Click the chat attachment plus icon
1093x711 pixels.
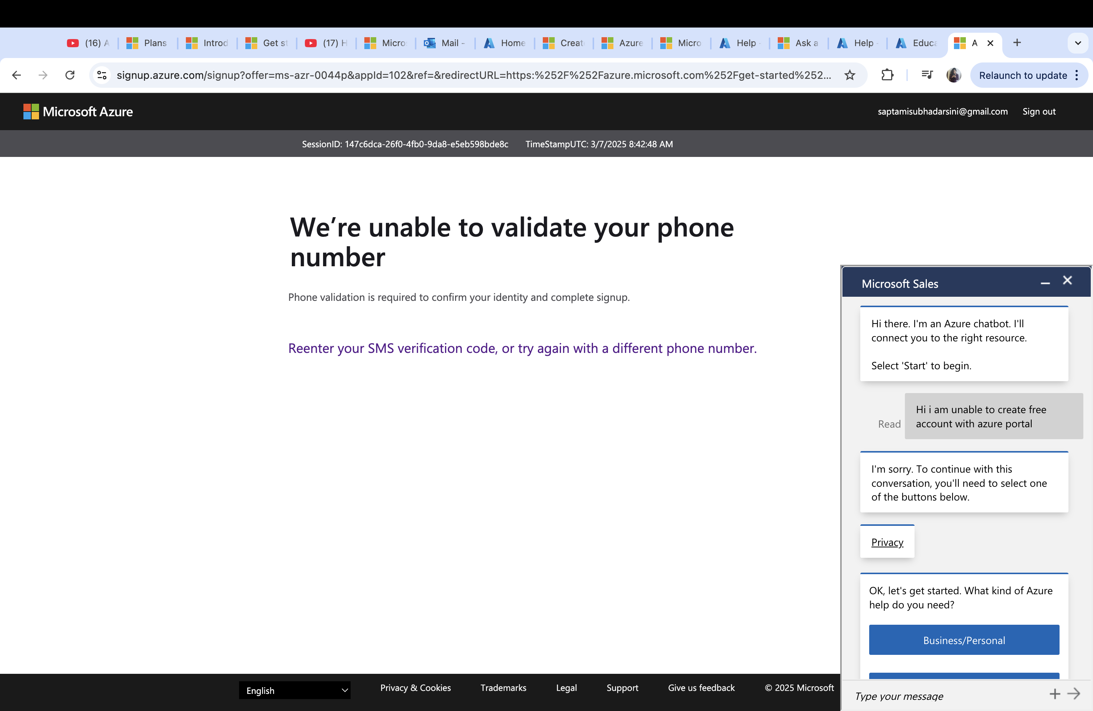[1054, 694]
